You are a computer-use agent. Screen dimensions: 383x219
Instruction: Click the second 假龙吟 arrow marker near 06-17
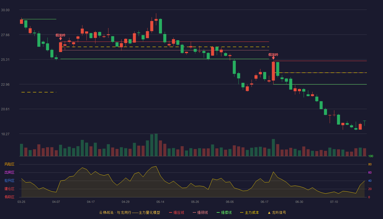point(273,58)
